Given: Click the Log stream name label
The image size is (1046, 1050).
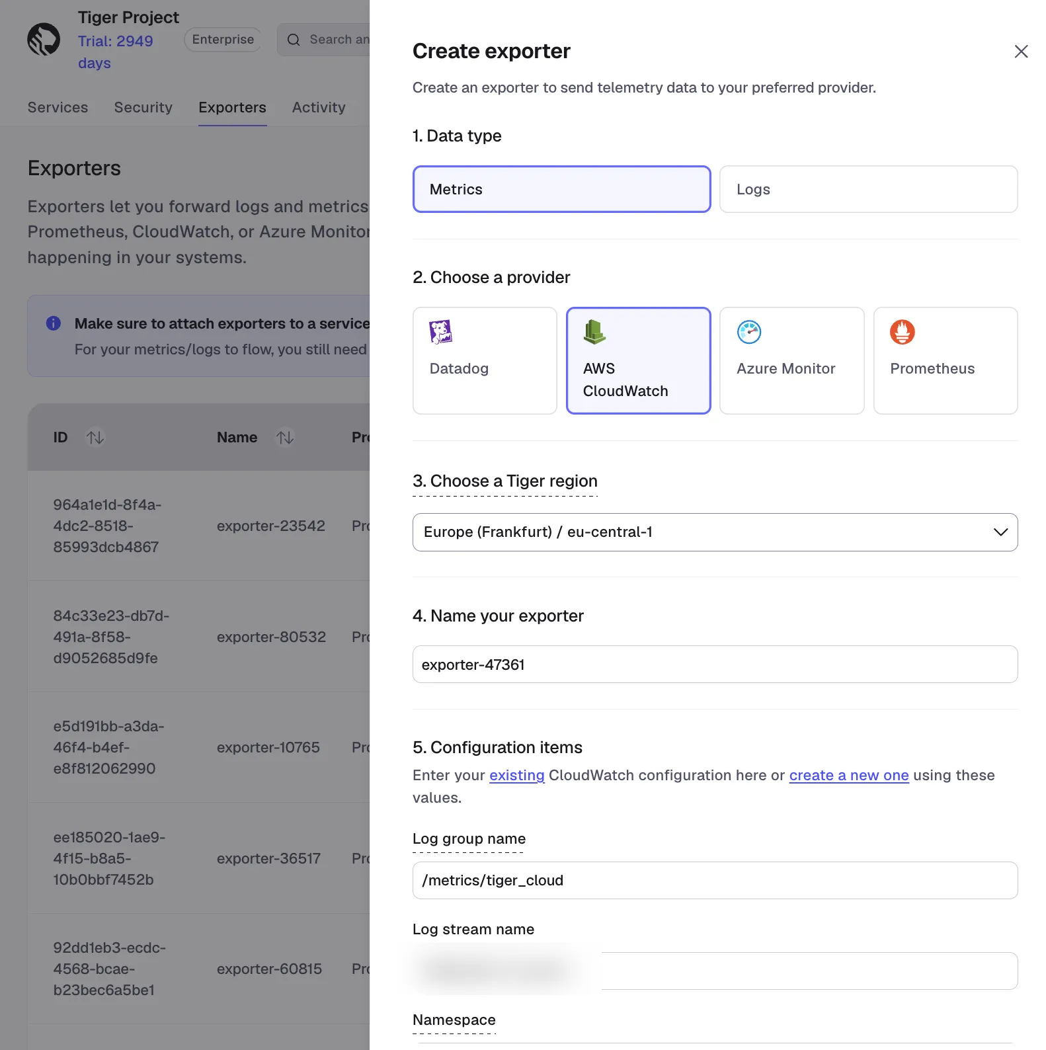Looking at the screenshot, I should coord(473,930).
